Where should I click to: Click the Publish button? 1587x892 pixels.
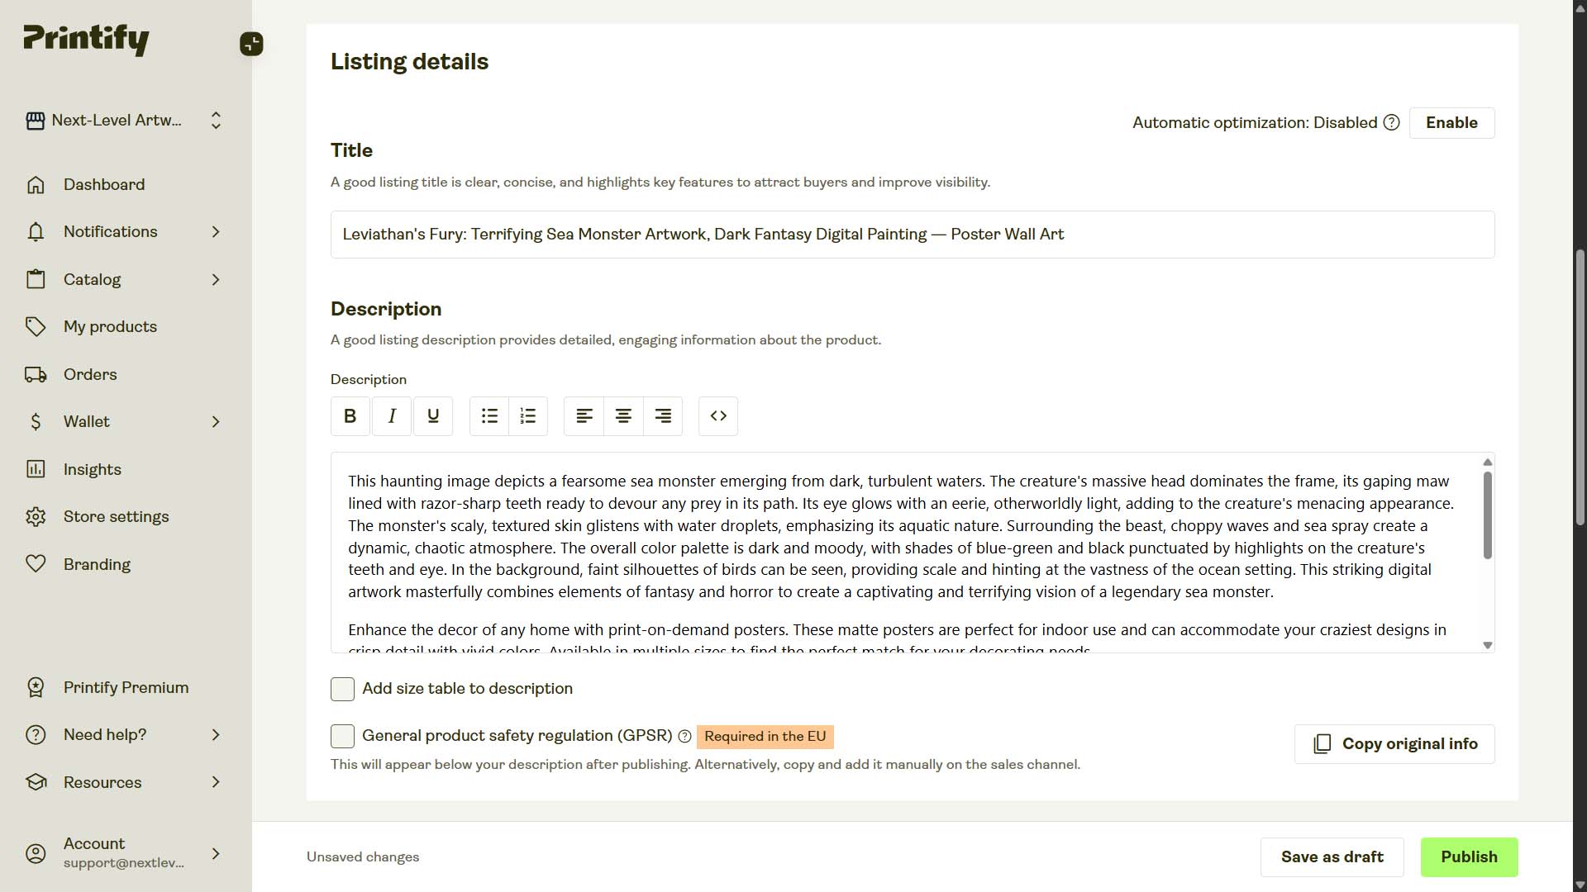(1468, 856)
